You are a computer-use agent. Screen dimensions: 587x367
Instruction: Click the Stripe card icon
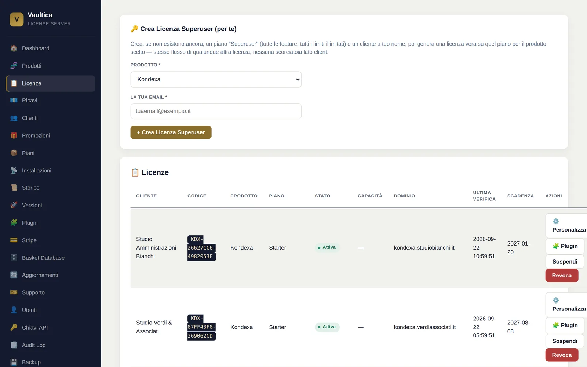14,240
